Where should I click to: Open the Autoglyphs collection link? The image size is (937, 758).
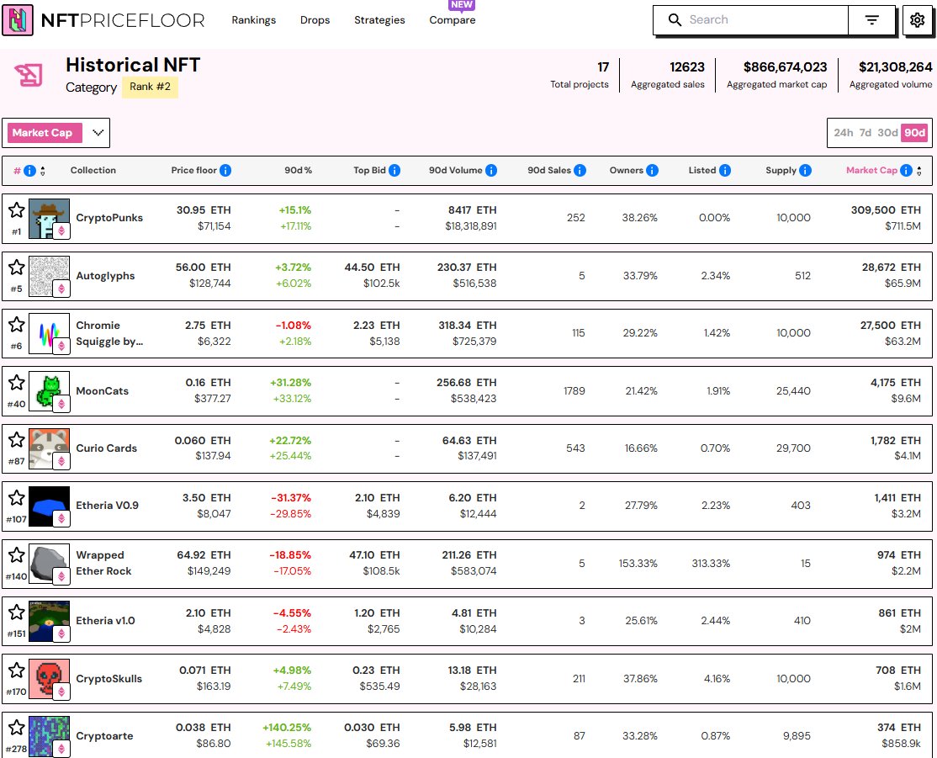pos(105,276)
